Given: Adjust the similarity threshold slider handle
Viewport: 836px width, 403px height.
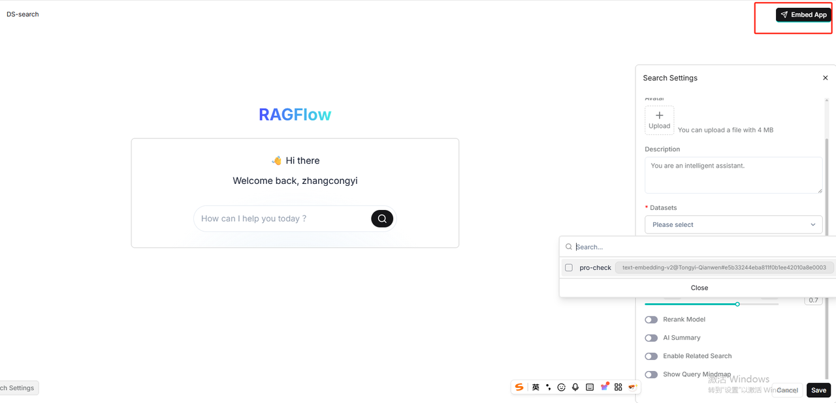Looking at the screenshot, I should [x=737, y=304].
